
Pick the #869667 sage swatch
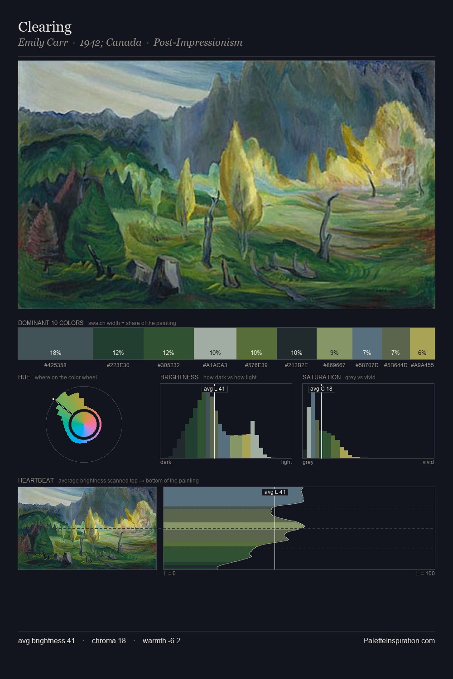click(334, 344)
